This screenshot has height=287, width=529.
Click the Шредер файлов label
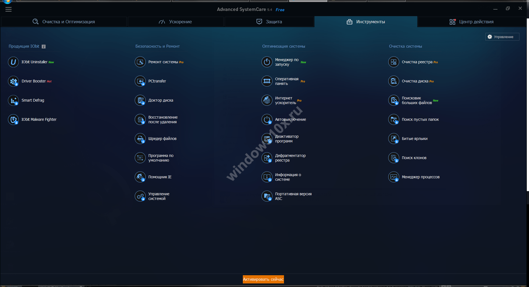tap(162, 139)
